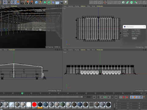Viewport: 147px width, 110px height.
Task: Click the timeline playhead marker at frame 25
Action: pos(22,93)
